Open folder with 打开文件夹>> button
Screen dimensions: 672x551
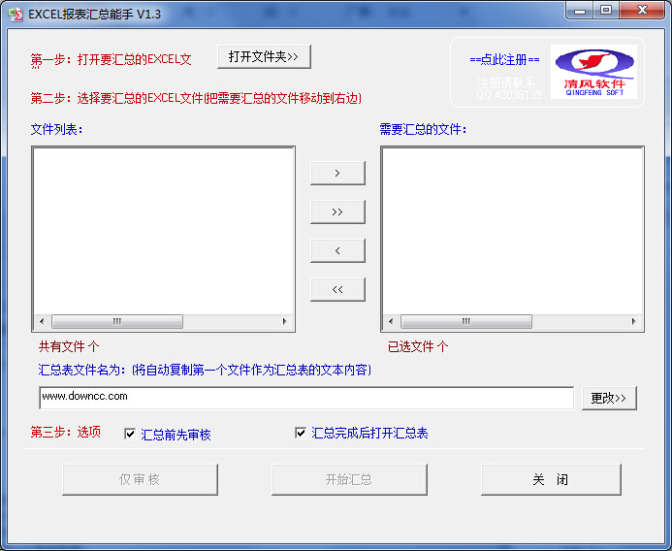coord(264,56)
